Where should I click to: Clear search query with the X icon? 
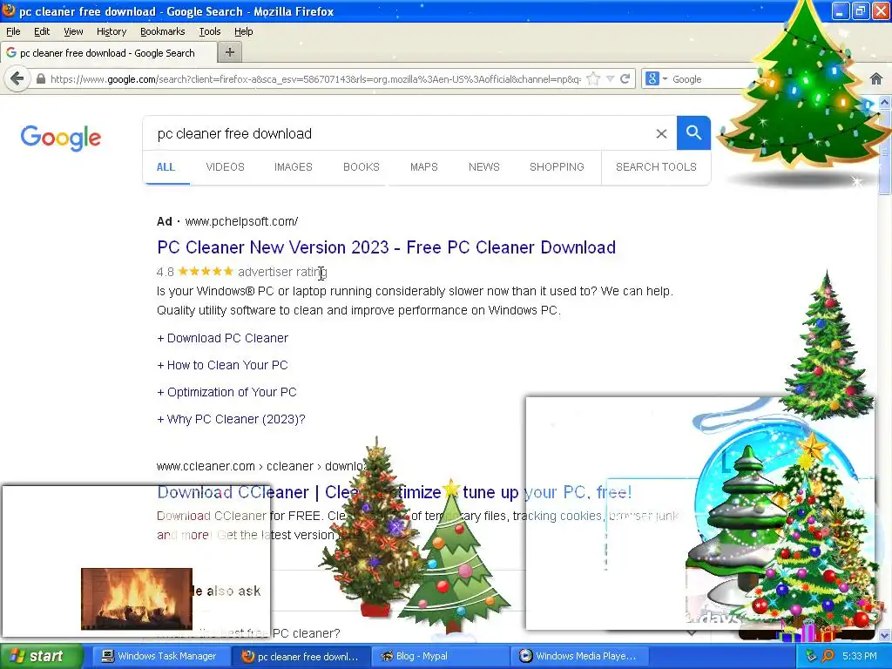click(661, 133)
